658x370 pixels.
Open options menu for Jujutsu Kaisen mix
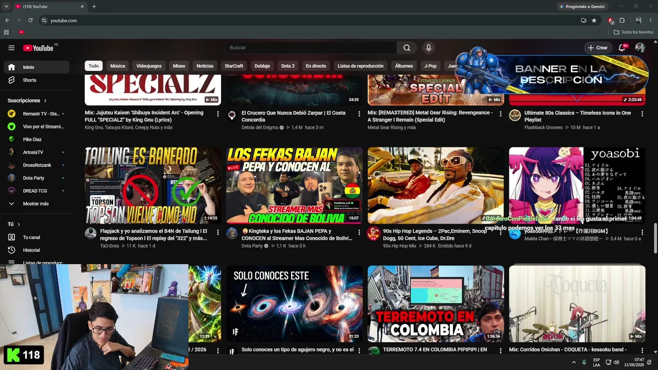pyautogui.click(x=218, y=114)
